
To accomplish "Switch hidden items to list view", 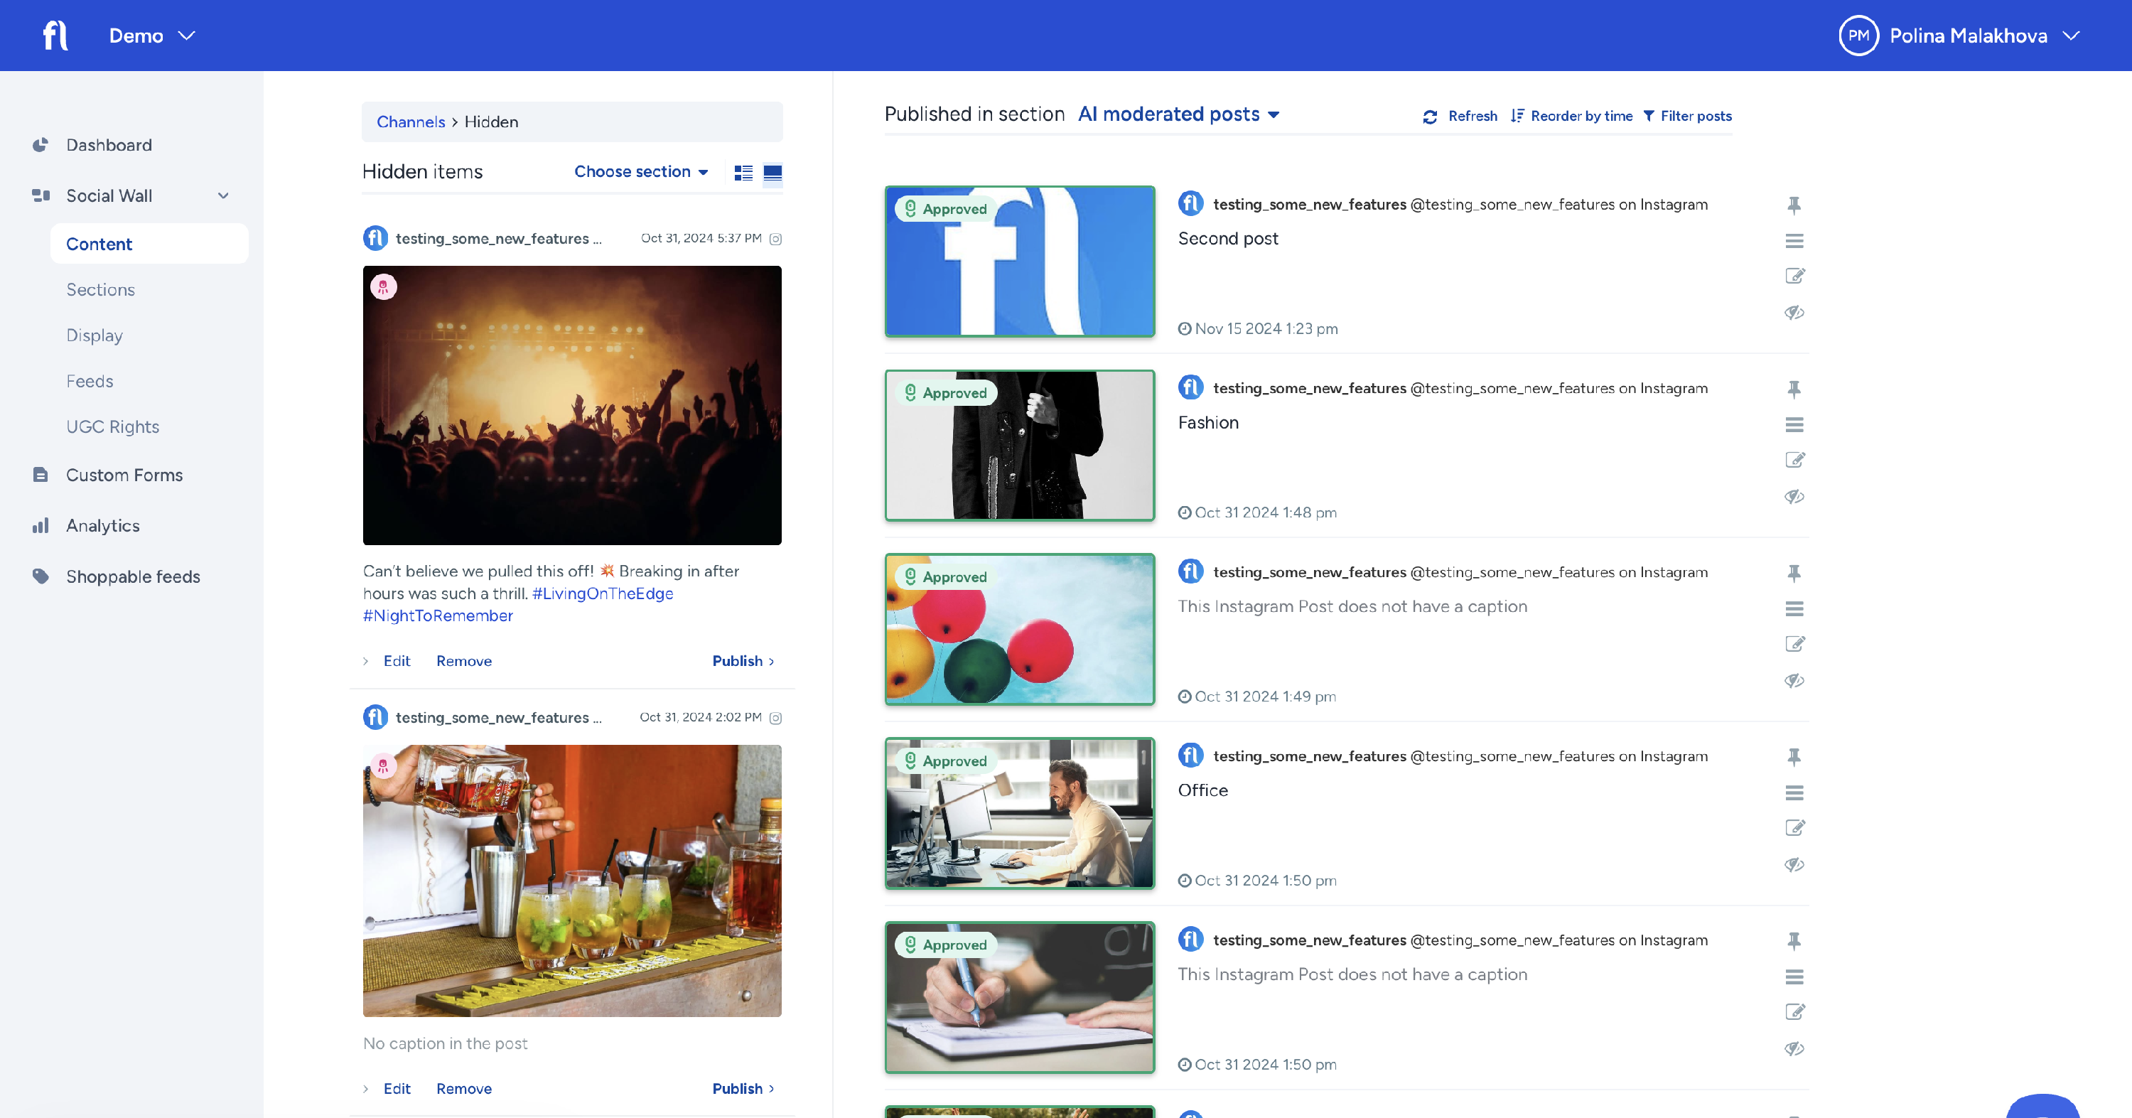I will (743, 172).
